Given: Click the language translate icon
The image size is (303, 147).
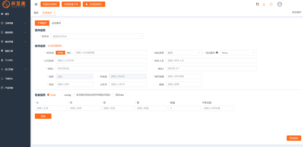Looking at the screenshot, I should (x=257, y=4).
